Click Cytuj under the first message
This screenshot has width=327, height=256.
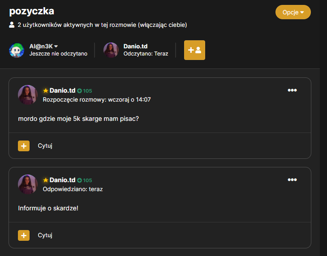point(45,145)
